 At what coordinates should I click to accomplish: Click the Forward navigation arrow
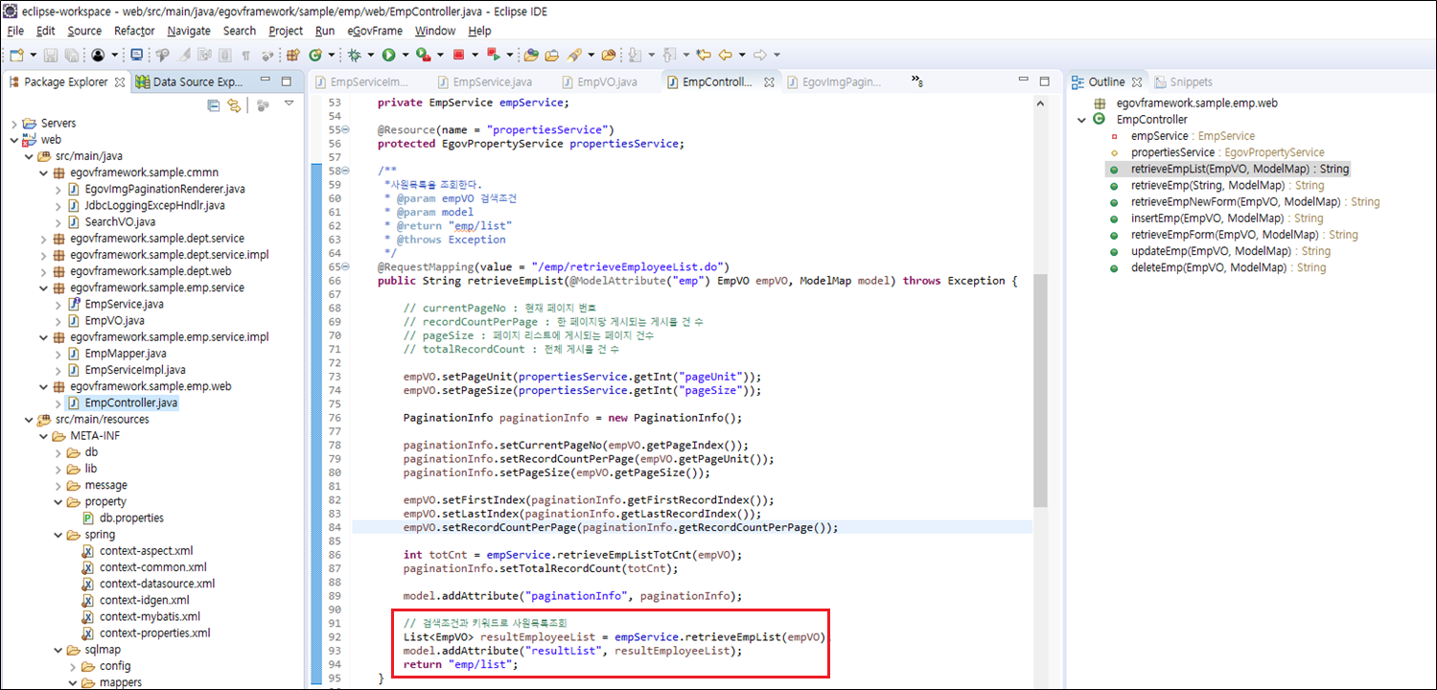tap(759, 55)
